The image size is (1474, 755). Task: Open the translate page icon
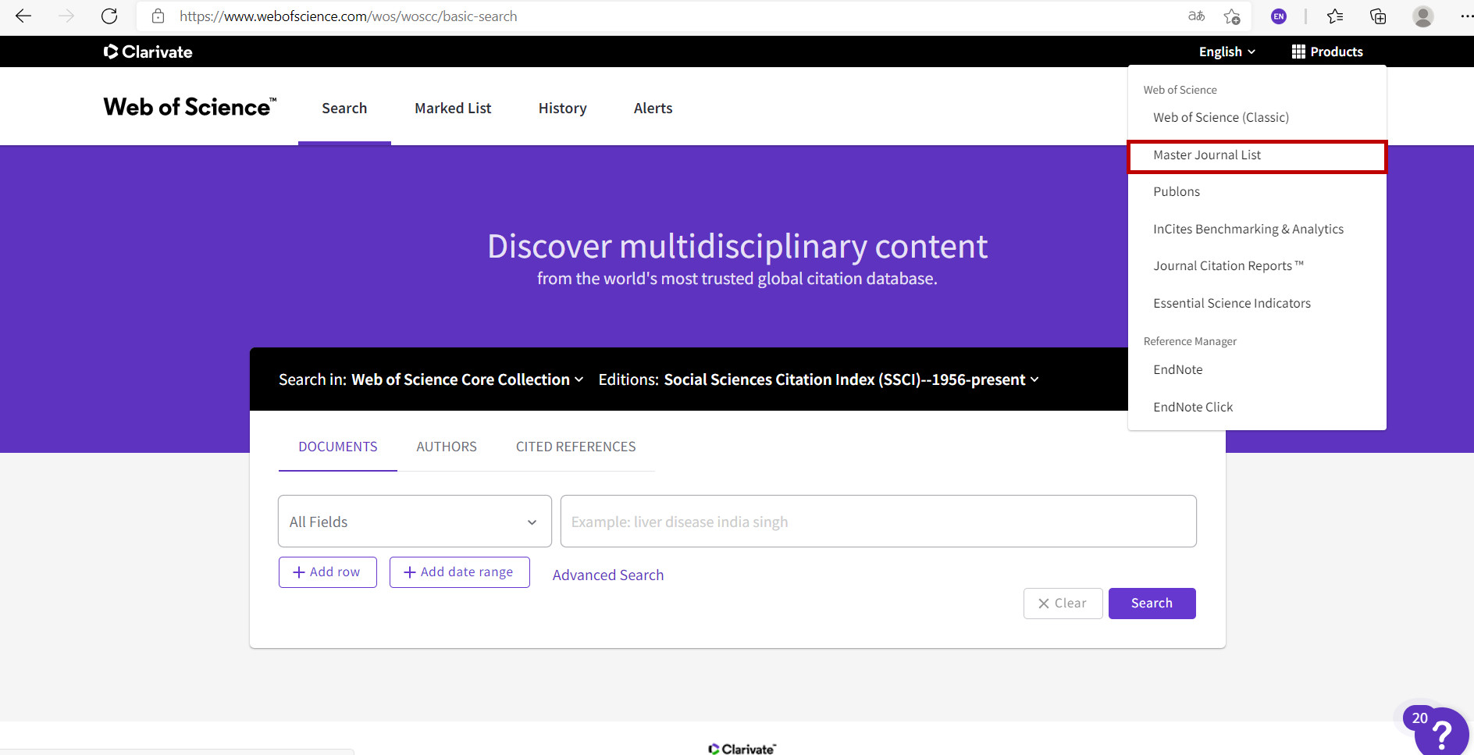[1196, 16]
